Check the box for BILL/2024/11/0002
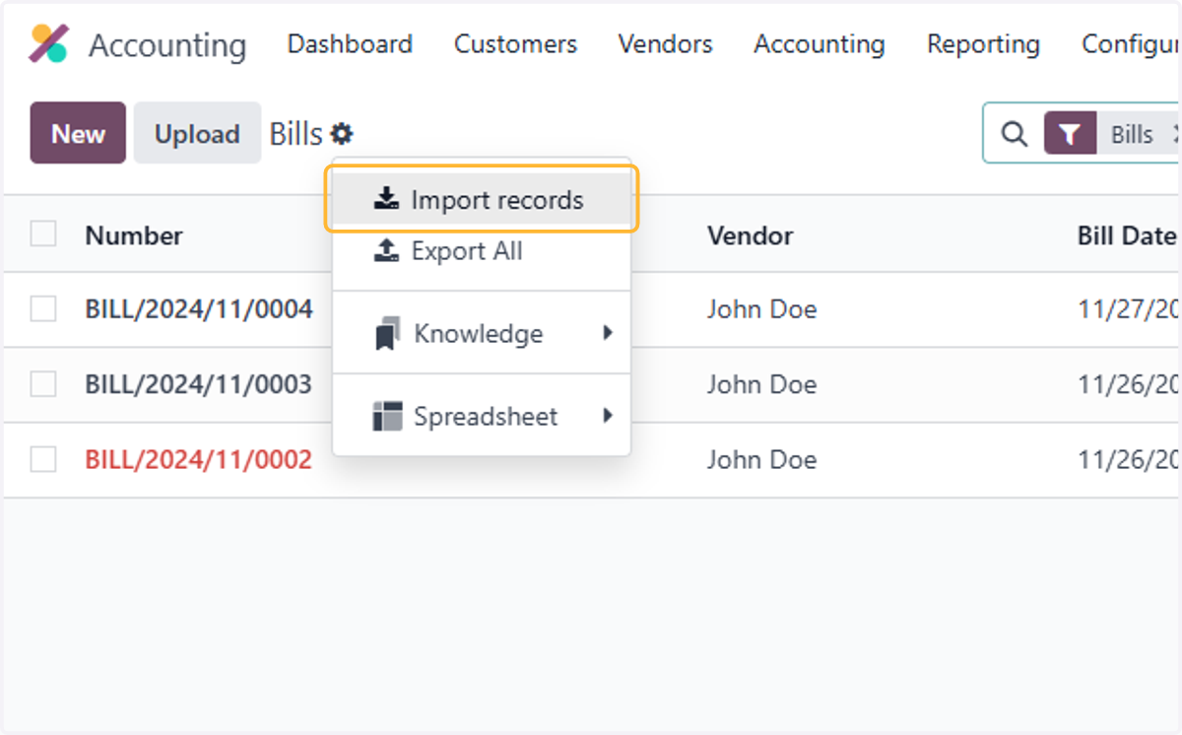The height and width of the screenshot is (735, 1182). point(43,459)
